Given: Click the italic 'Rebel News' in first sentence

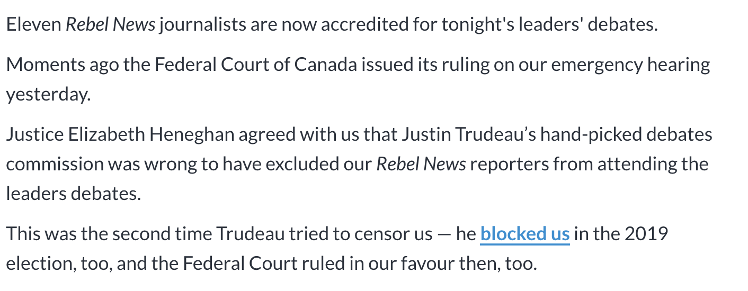Looking at the screenshot, I should click(110, 25).
